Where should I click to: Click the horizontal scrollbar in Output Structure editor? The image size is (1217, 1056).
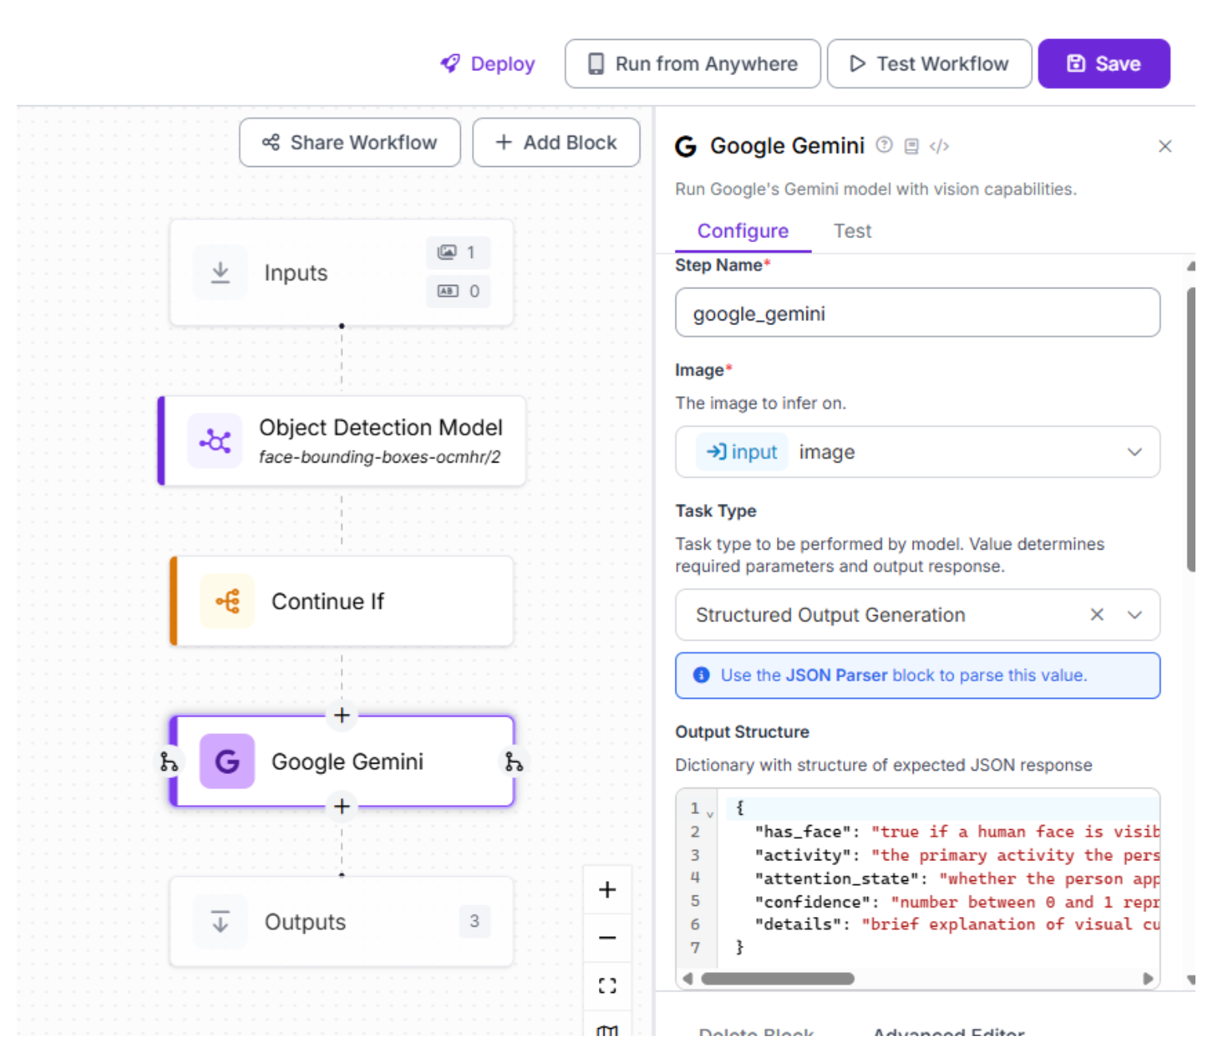(x=777, y=979)
